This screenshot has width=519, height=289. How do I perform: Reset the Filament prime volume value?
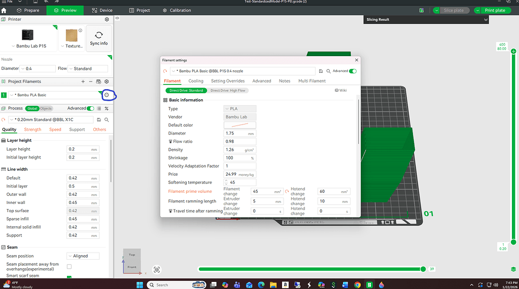point(287,191)
